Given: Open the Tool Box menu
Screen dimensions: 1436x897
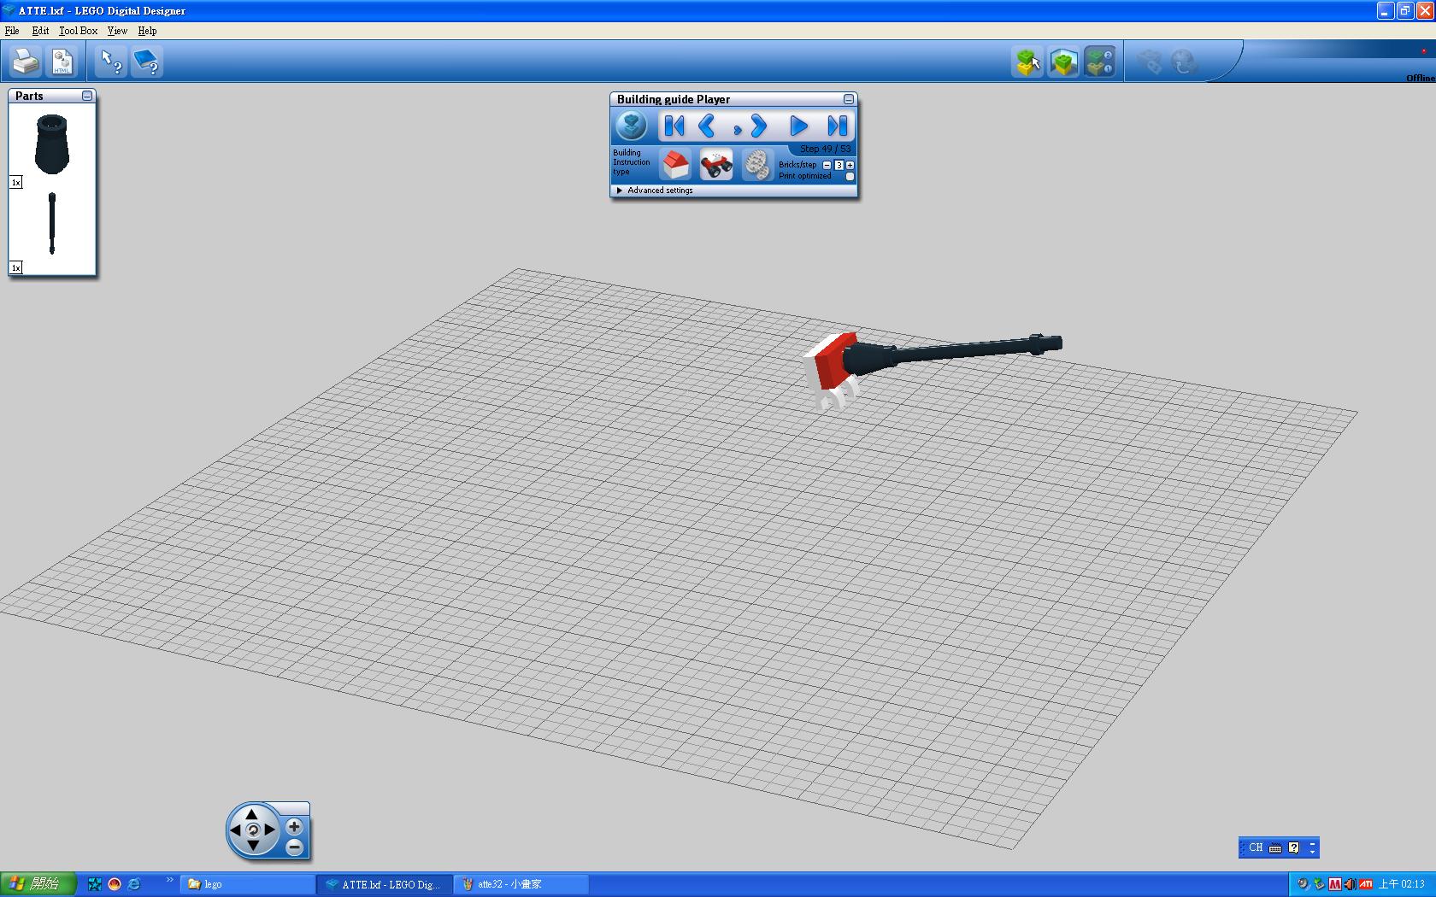Looking at the screenshot, I should [x=78, y=31].
